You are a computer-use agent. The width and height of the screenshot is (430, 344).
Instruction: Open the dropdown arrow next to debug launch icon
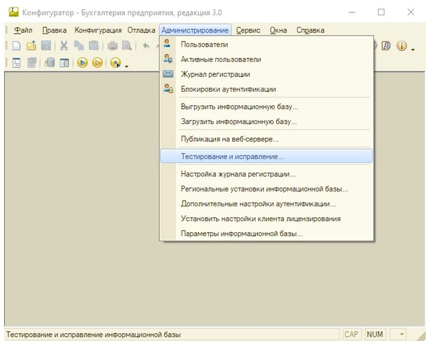tap(127, 66)
